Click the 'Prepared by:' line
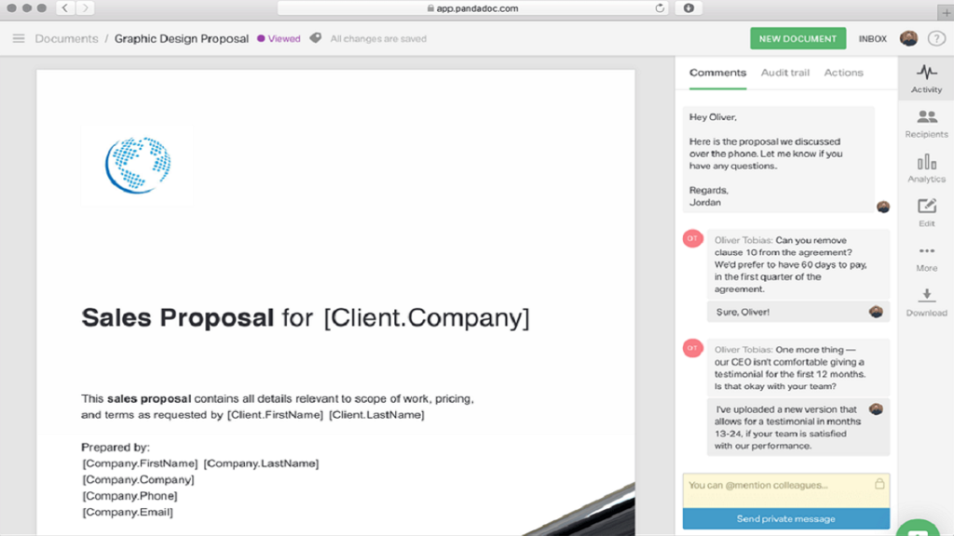954x536 pixels. (116, 447)
